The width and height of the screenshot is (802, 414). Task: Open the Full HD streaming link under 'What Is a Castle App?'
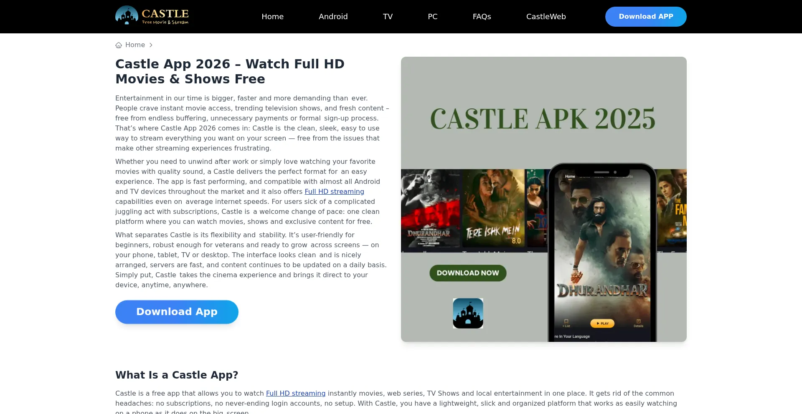click(295, 393)
